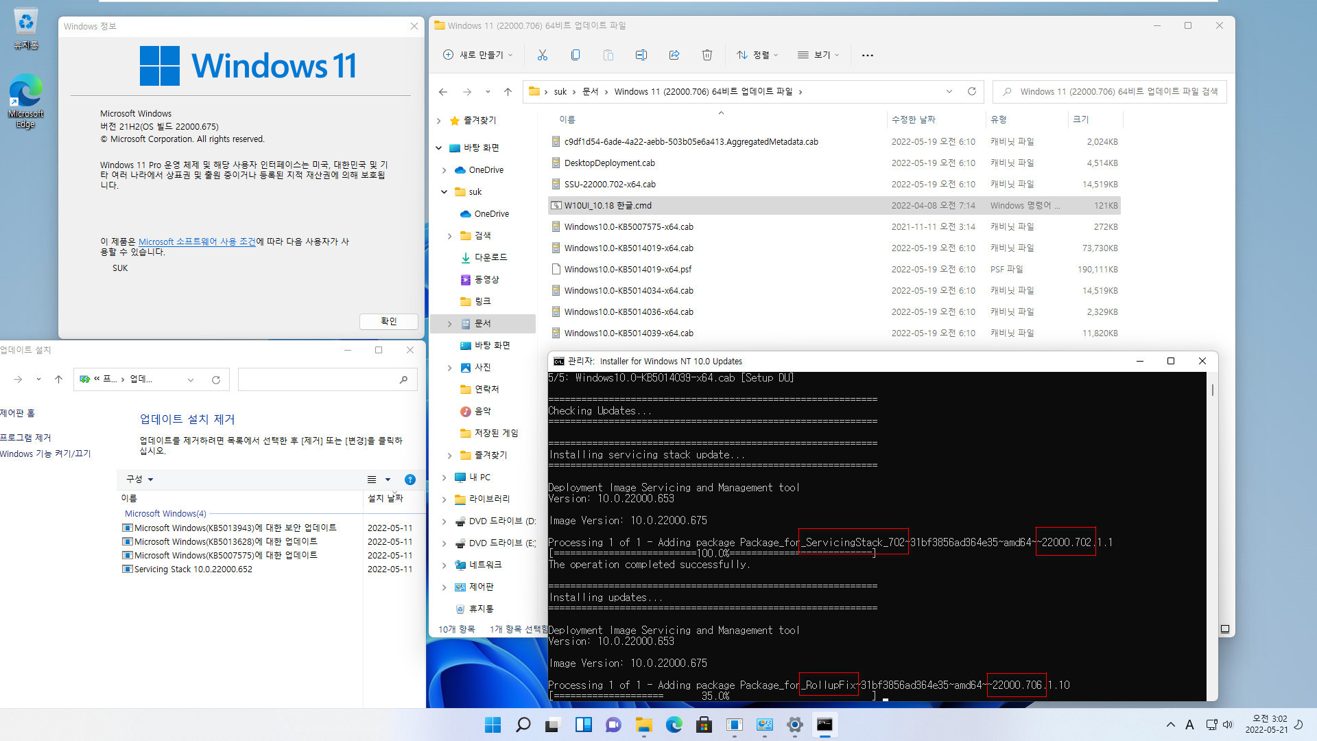Launch Microsoft Edge from taskbar
Screen dimensions: 1317x741
674,725
